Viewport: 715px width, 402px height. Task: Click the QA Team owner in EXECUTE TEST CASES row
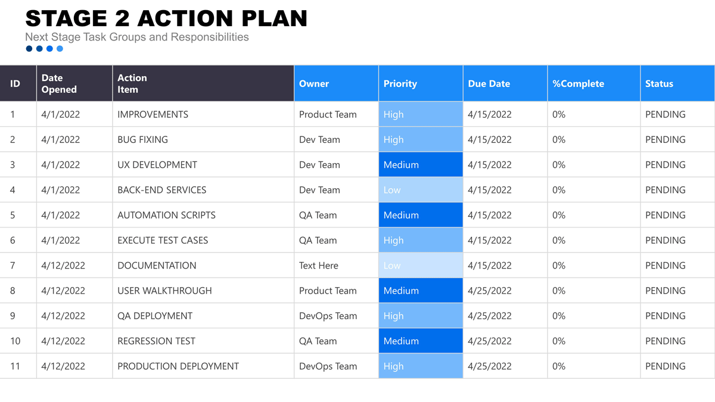coord(318,240)
